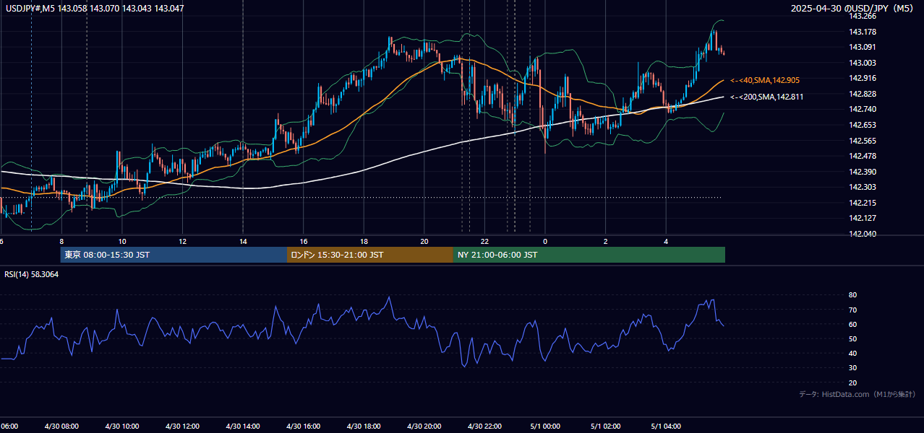The height and width of the screenshot is (433, 924).
Task: Click RSI scale level 50
Action: pos(852,338)
